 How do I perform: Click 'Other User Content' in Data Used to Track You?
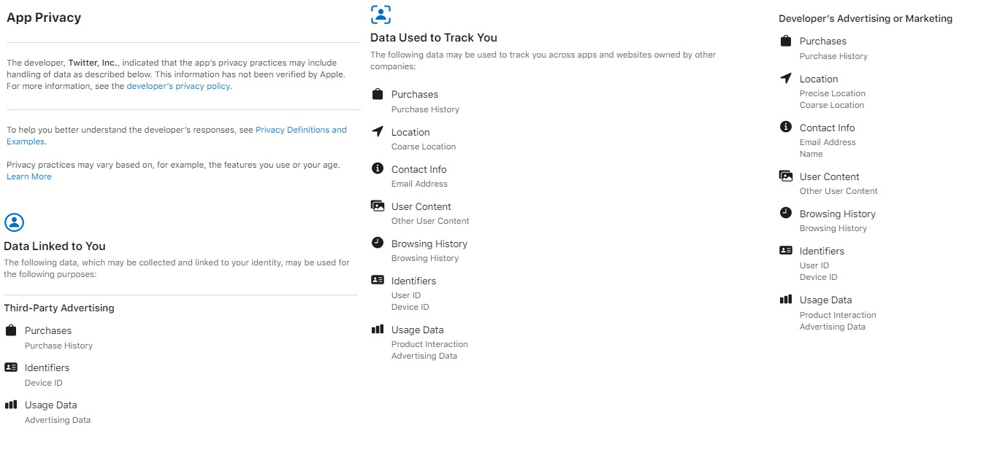(x=430, y=221)
